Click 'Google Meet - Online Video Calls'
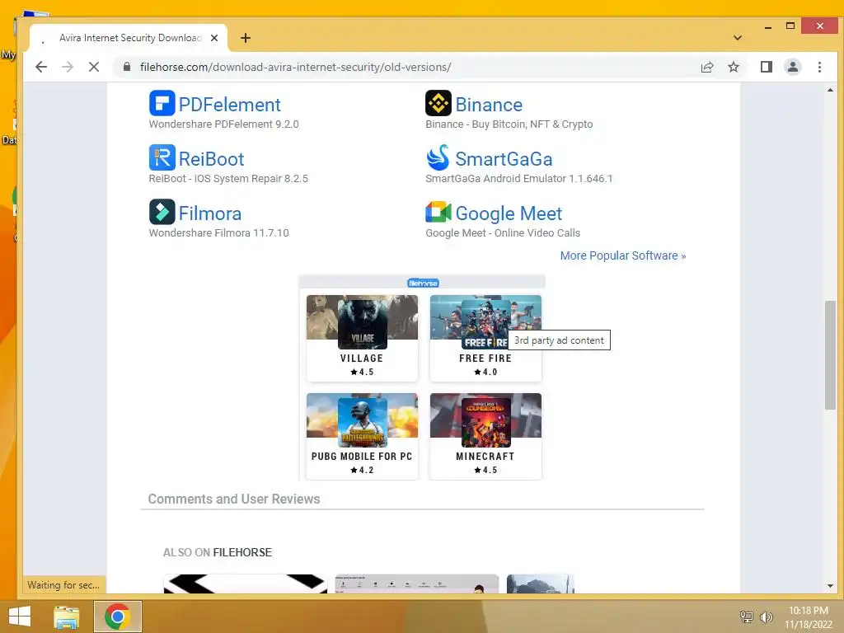The width and height of the screenshot is (844, 633). pos(503,232)
